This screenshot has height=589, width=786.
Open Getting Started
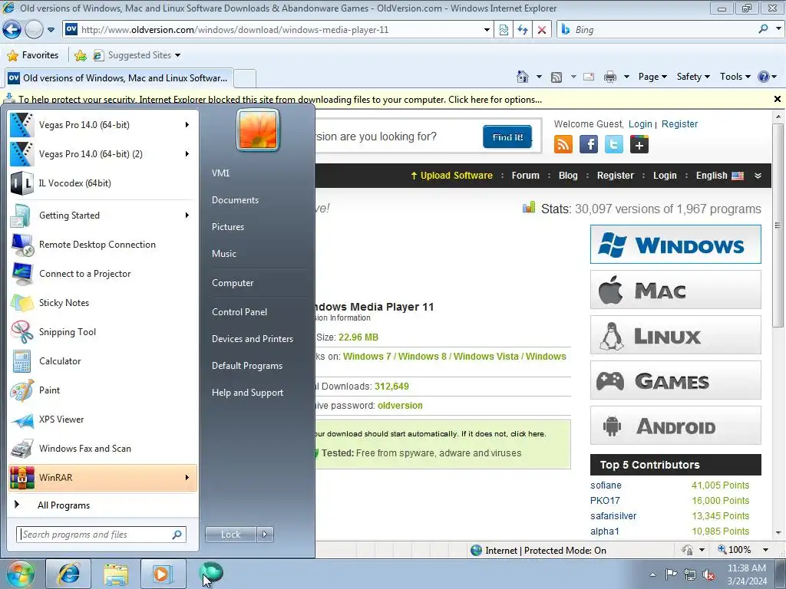103,216
